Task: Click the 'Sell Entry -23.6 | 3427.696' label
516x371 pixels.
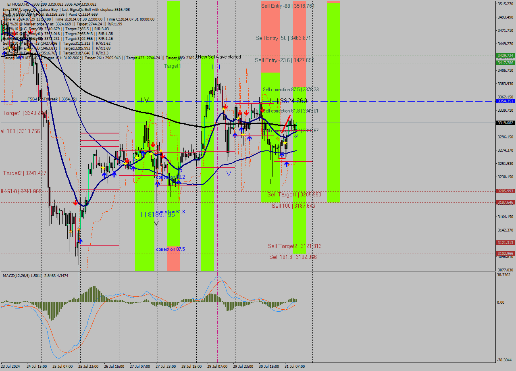Action: click(284, 60)
